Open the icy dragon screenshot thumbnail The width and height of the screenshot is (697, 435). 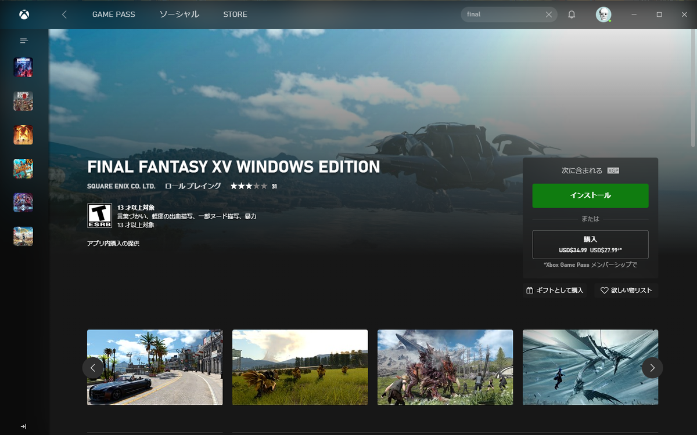point(590,367)
